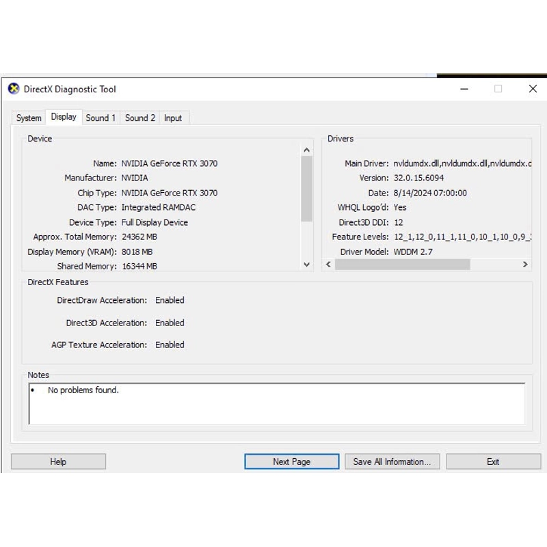Open the Sound 1 tab
The width and height of the screenshot is (547, 547).
pos(101,118)
